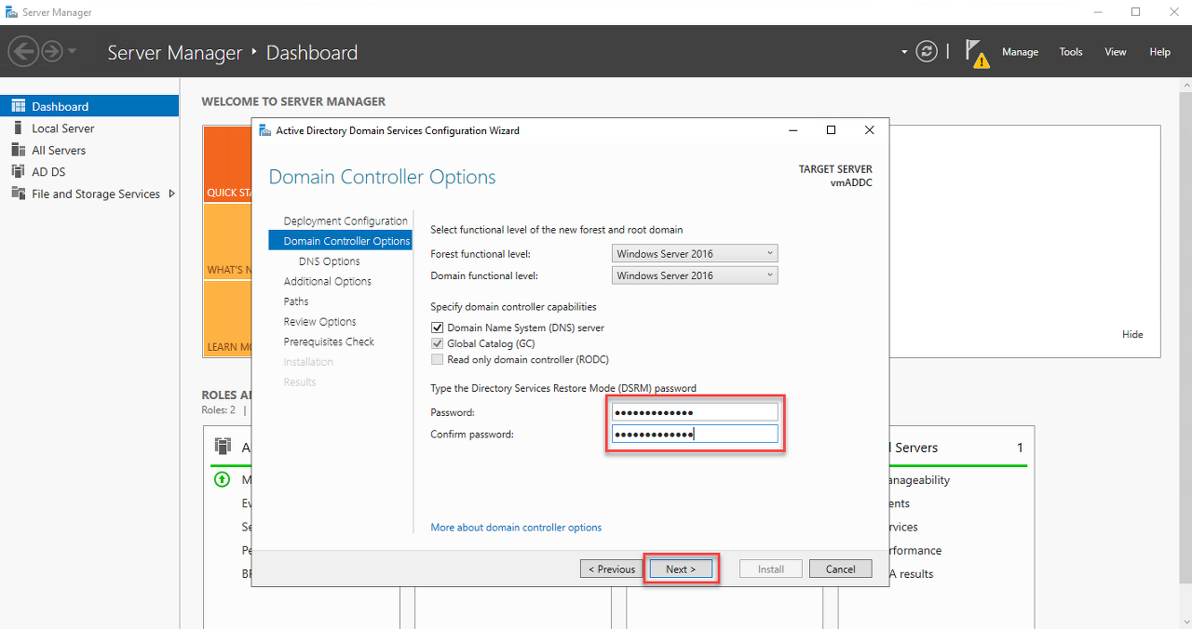
Task: Go to Additional Options wizard step
Action: (x=328, y=281)
